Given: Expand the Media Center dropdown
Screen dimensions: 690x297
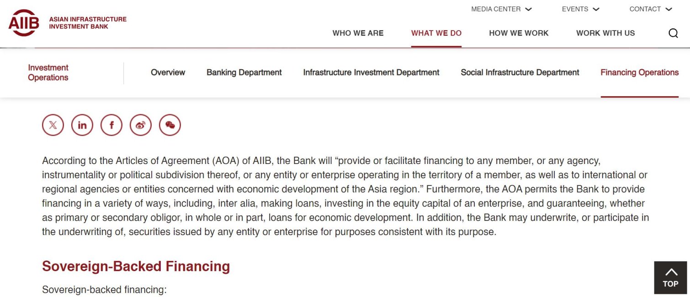Looking at the screenshot, I should (501, 9).
